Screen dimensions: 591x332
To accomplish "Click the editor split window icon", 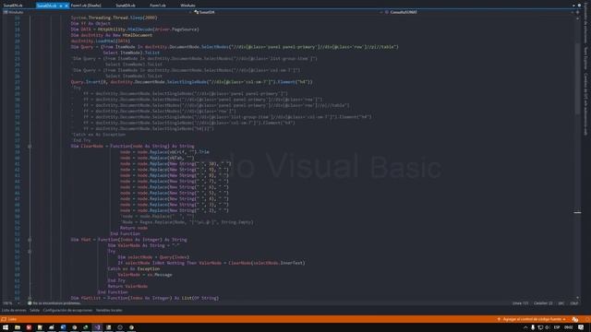I will pyautogui.click(x=577, y=12).
